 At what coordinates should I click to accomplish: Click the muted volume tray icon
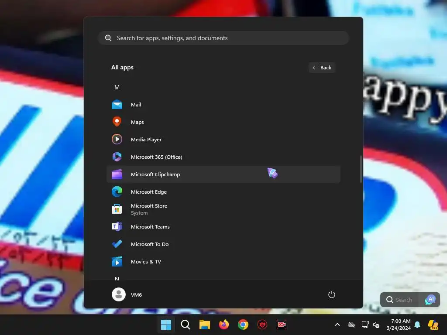click(x=376, y=325)
